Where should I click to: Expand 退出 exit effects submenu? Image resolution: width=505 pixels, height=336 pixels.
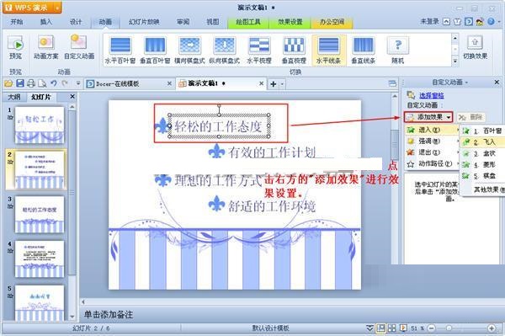432,152
